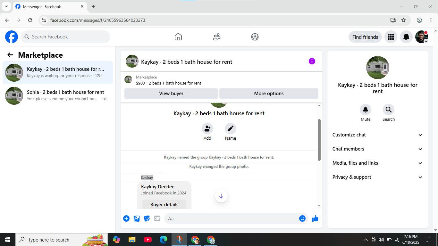Screen dimensions: 438x246
Task: Reload the page in browser
Action: (x=30, y=20)
